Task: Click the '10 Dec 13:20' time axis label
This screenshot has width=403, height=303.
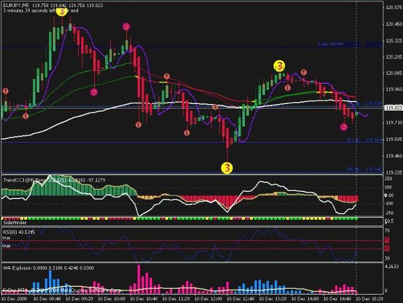Action: tap(273, 299)
